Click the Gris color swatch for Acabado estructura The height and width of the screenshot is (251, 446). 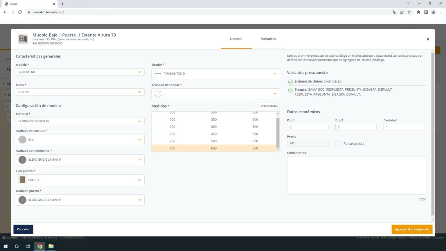[x=22, y=139]
